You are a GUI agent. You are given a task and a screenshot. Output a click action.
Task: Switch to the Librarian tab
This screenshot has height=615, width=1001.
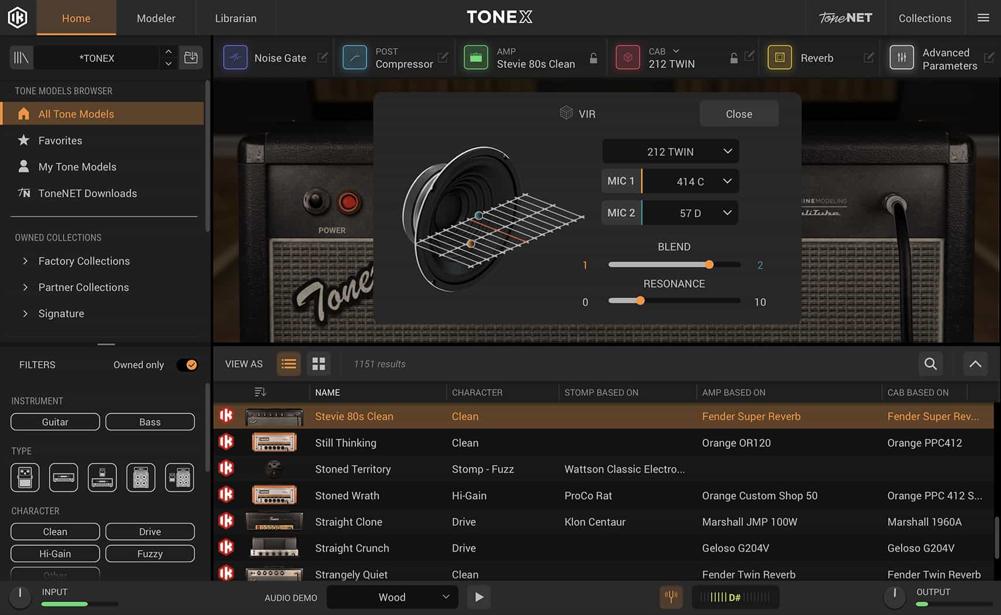(x=235, y=18)
